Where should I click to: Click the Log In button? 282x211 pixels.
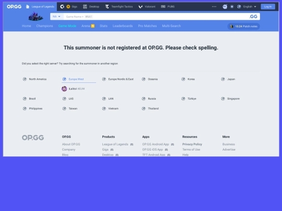tap(268, 7)
